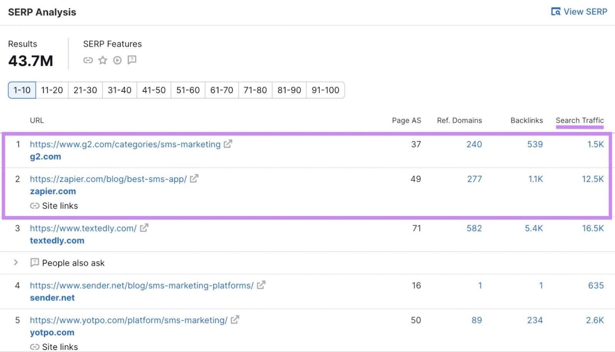This screenshot has width=615, height=352.
Task: Click the Site links chain icon under yotpo.com
Action: [x=35, y=346]
